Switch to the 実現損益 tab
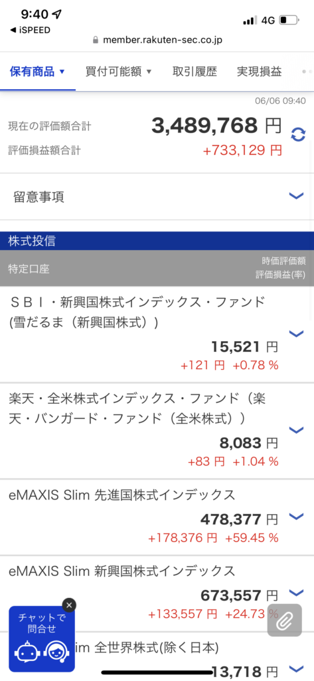The image size is (314, 681). (x=259, y=71)
